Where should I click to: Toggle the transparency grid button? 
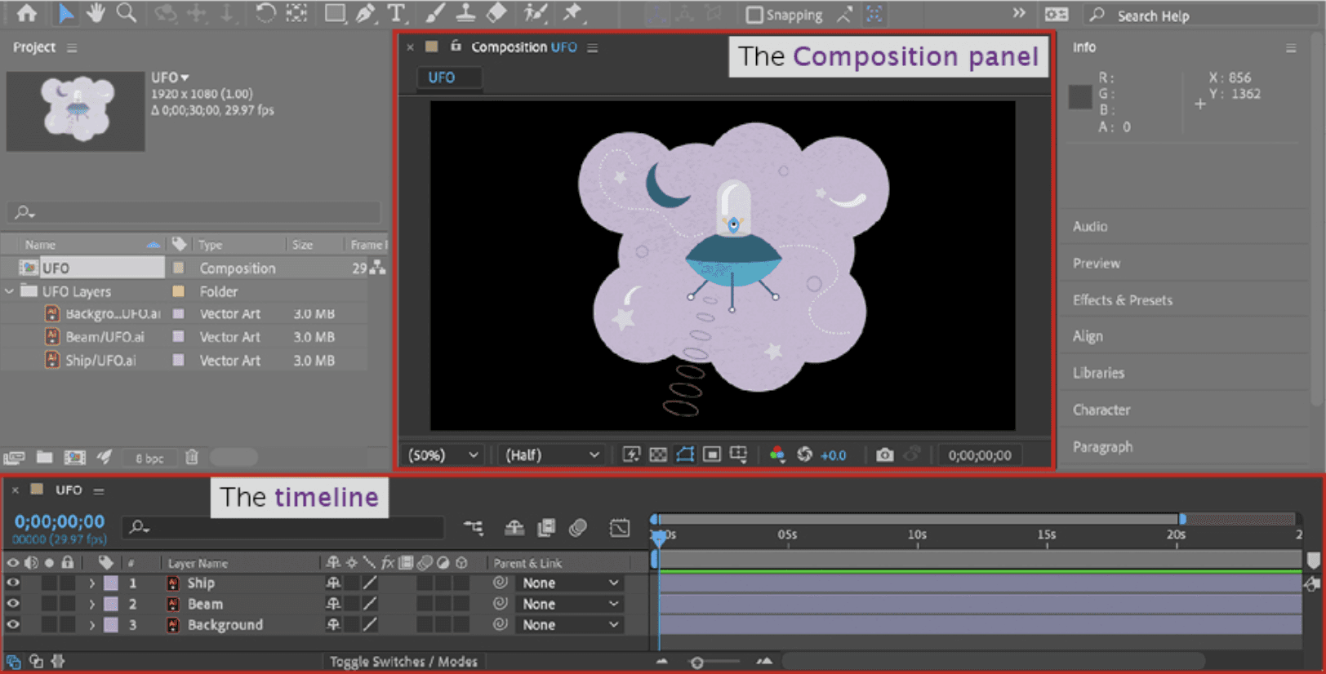click(x=658, y=455)
